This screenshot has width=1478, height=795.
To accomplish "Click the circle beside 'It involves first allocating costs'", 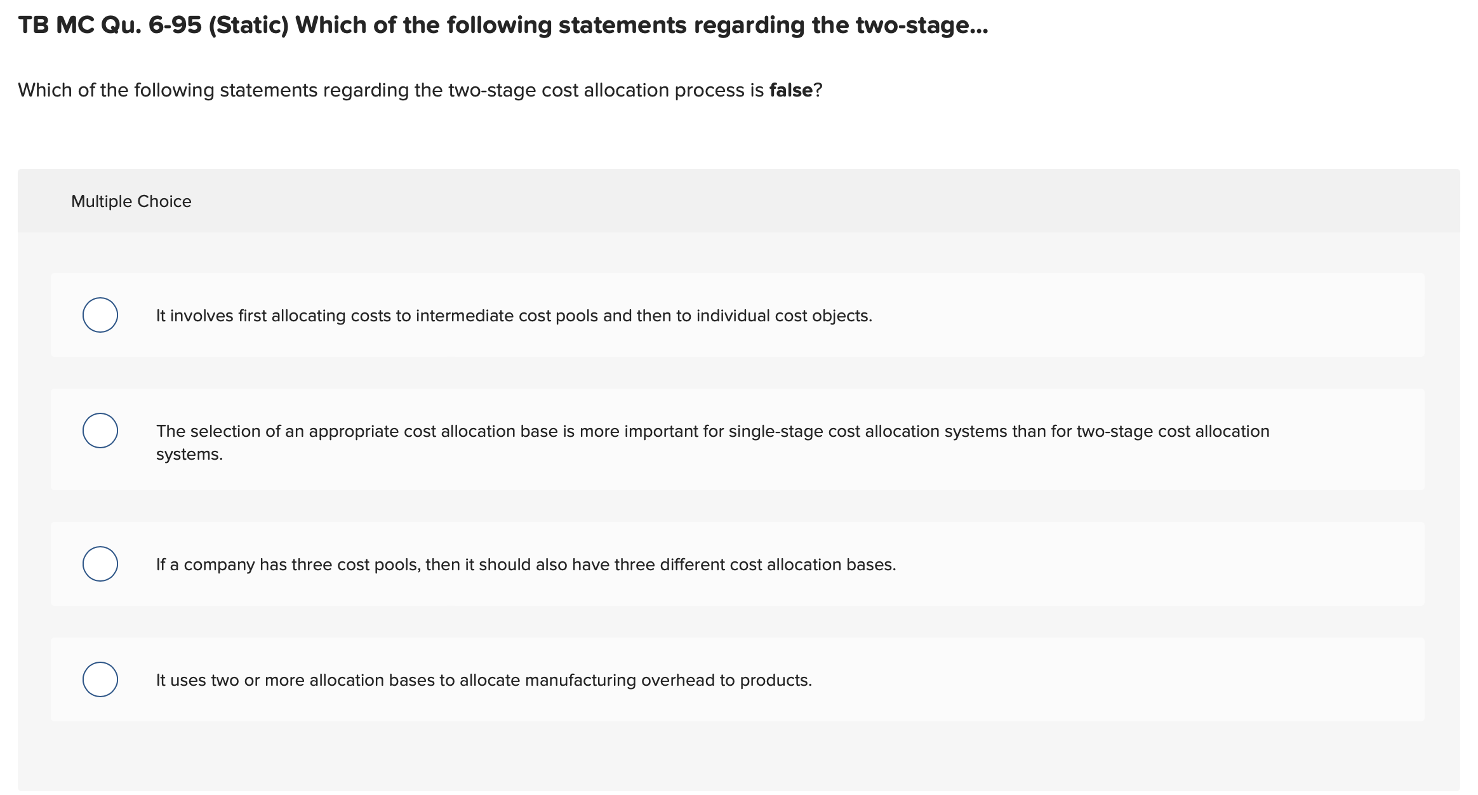I will [100, 314].
